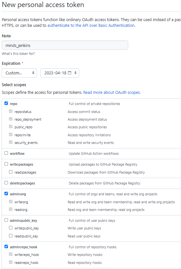The height and width of the screenshot is (269, 181).
Task: Click the 2023-04-18 expiration date field
Action: (x=60, y=73)
